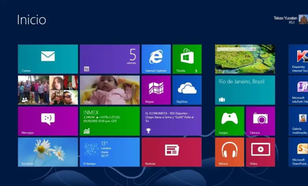Click the suitcase icon on travel tile
The width and height of the screenshot is (308, 186).
pos(222,99)
